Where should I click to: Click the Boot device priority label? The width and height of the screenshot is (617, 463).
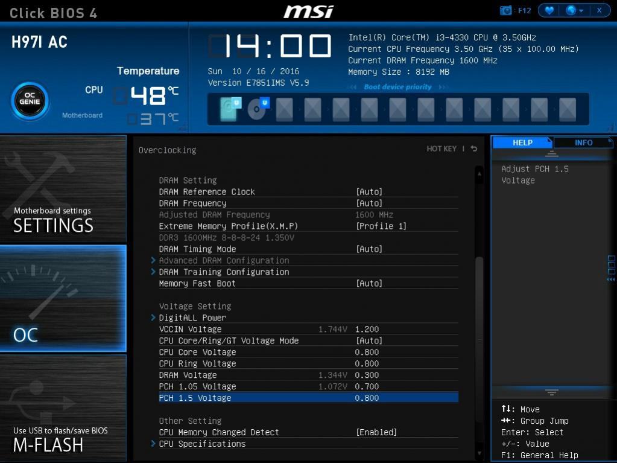point(397,86)
